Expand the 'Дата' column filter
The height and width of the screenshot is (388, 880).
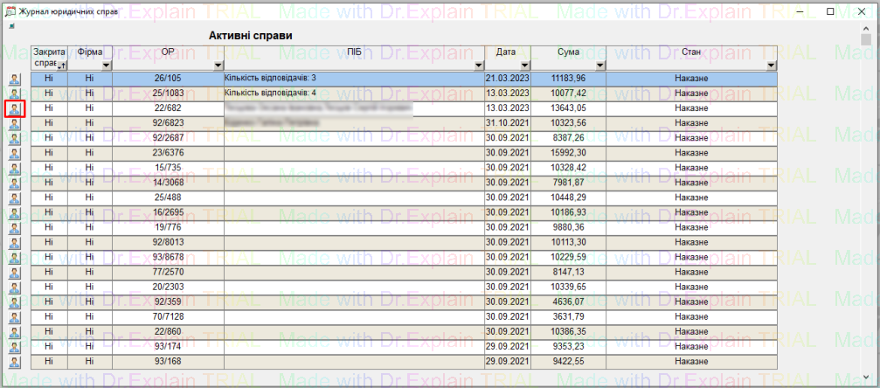524,66
